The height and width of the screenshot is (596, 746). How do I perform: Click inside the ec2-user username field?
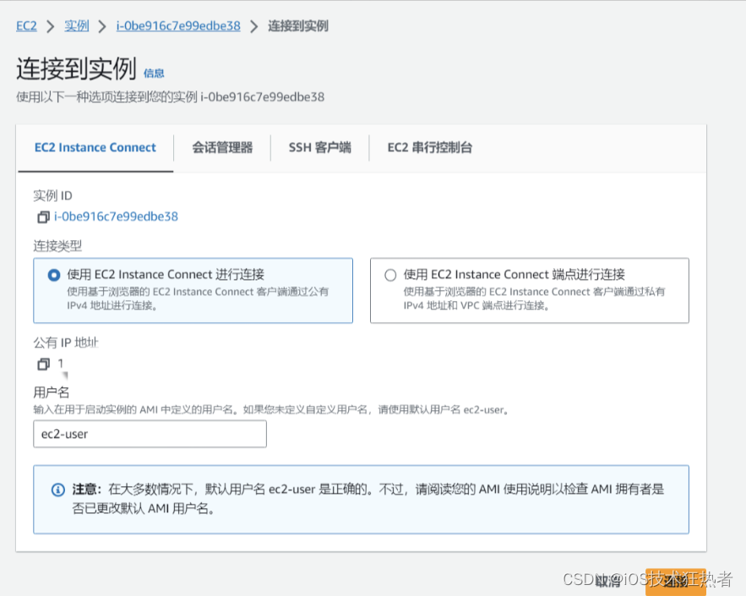150,434
